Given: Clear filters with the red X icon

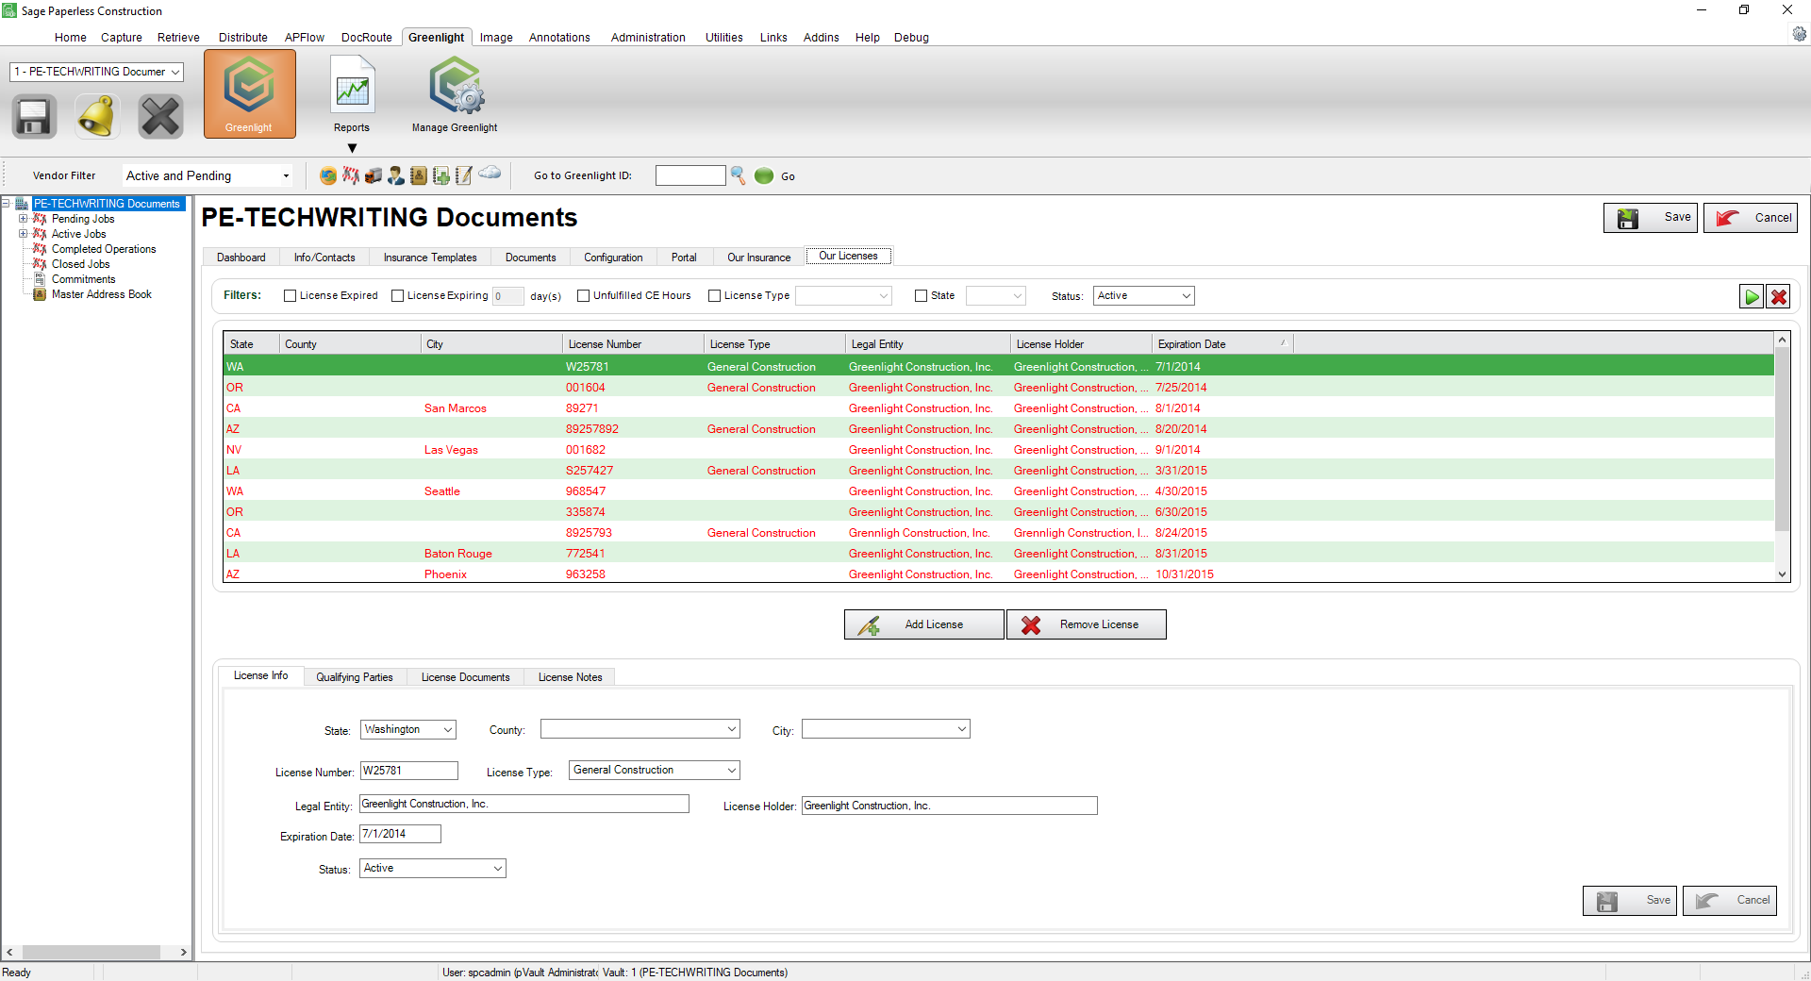Looking at the screenshot, I should (1779, 297).
